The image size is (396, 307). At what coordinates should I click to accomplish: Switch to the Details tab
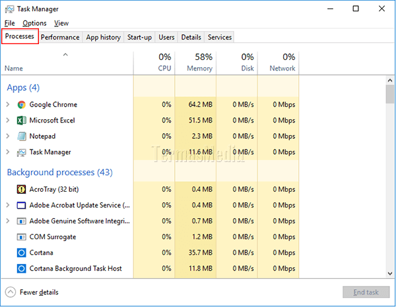click(191, 38)
